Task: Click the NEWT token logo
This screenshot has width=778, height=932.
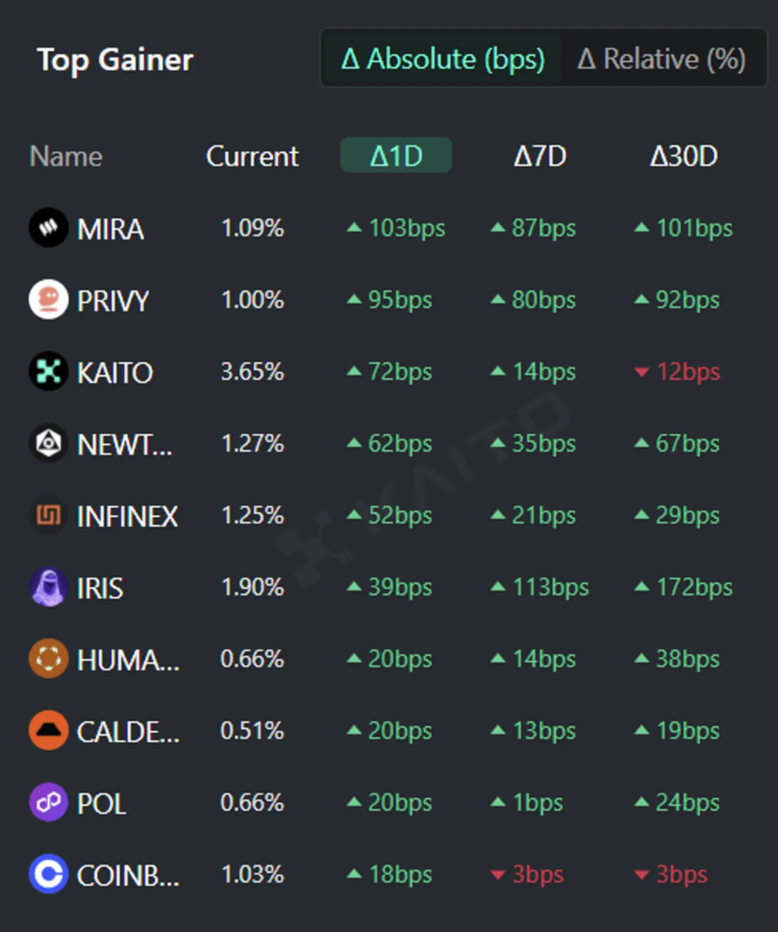Action: (48, 444)
